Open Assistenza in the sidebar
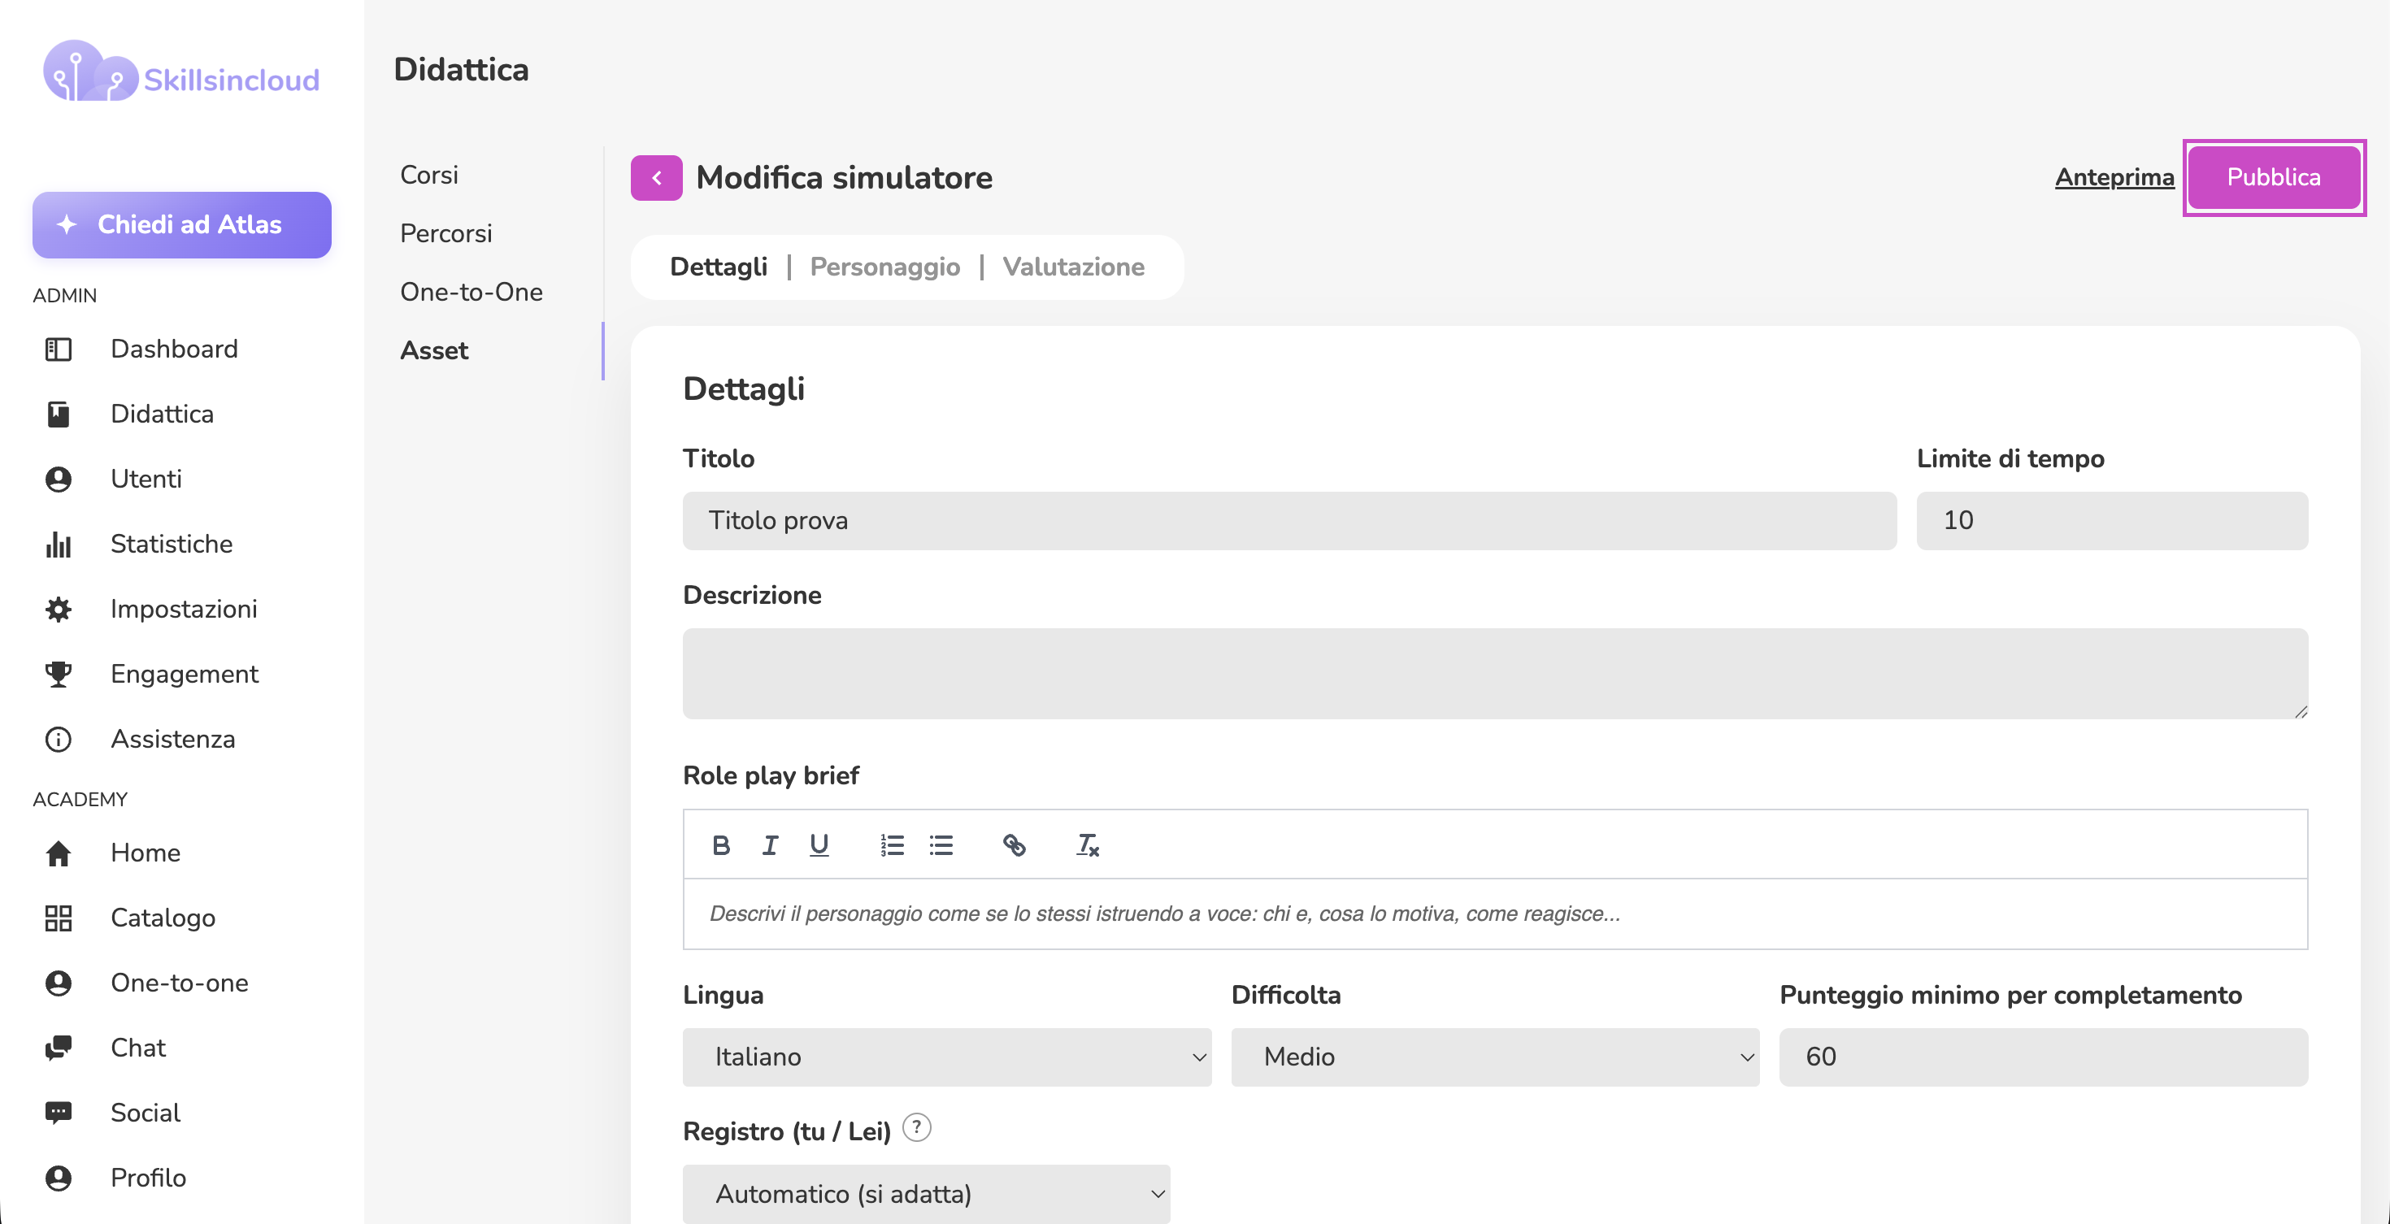 pos(172,739)
